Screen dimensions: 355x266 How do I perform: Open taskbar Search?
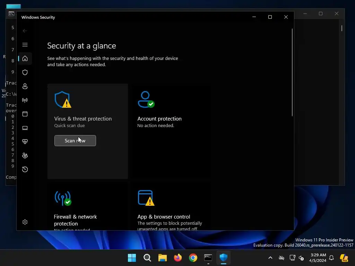point(147,258)
